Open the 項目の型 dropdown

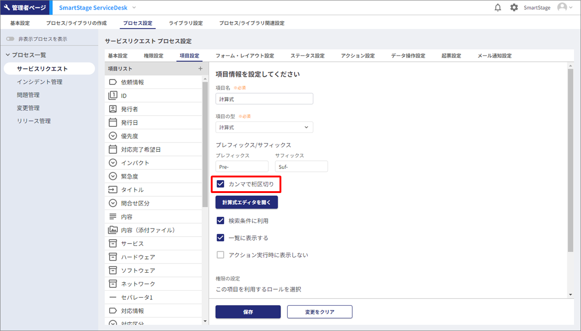264,127
